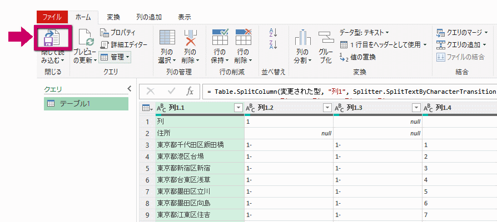The width and height of the screenshot is (497, 222).
Task: Open the Data Type: Text (データ型) dropdown
Action: (364, 33)
